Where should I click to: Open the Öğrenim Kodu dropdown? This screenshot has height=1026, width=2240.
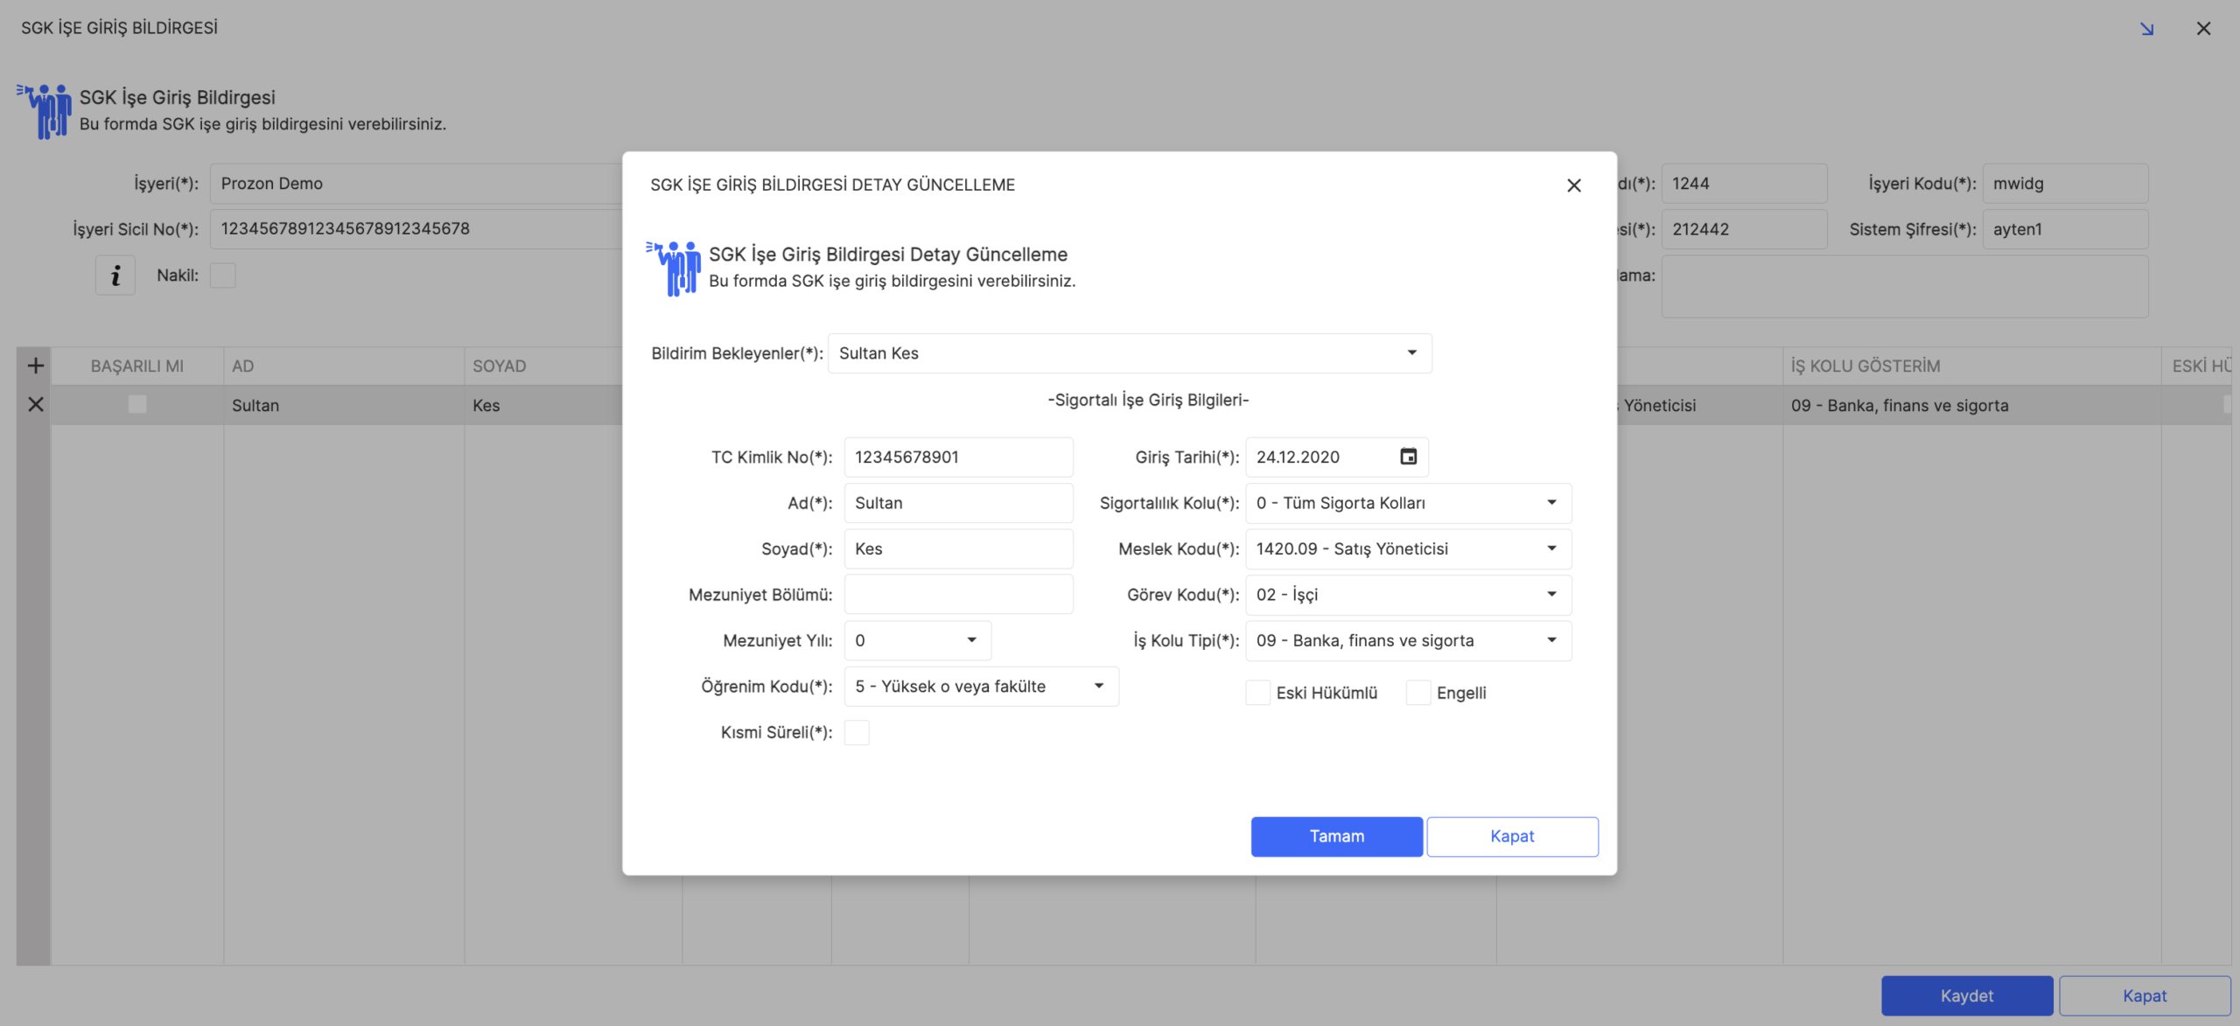[1099, 686]
